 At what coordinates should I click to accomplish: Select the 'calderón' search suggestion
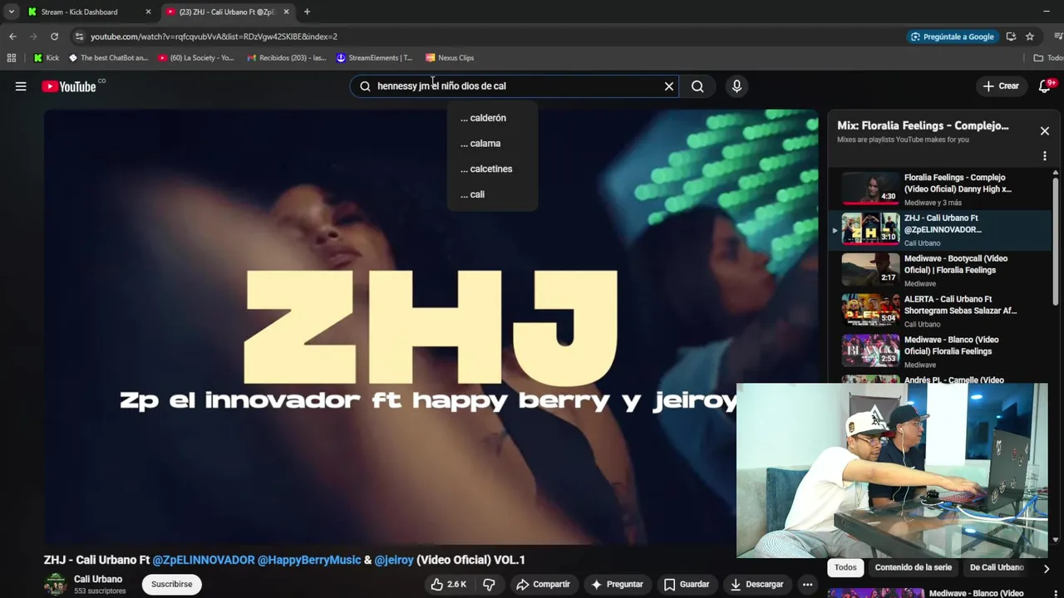coord(492,118)
